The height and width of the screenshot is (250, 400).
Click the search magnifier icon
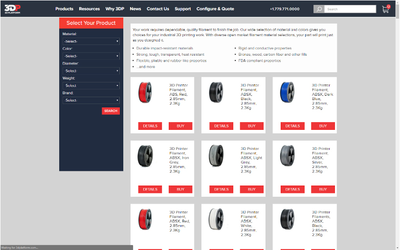click(x=319, y=9)
